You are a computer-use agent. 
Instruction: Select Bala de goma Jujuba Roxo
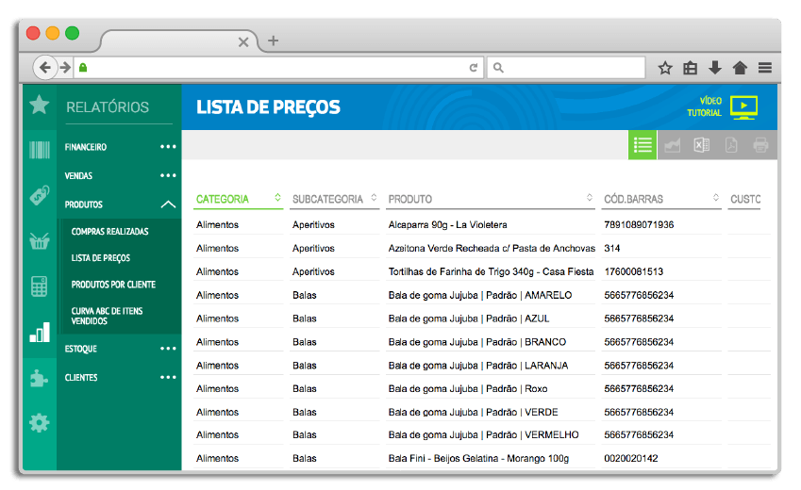pos(468,388)
